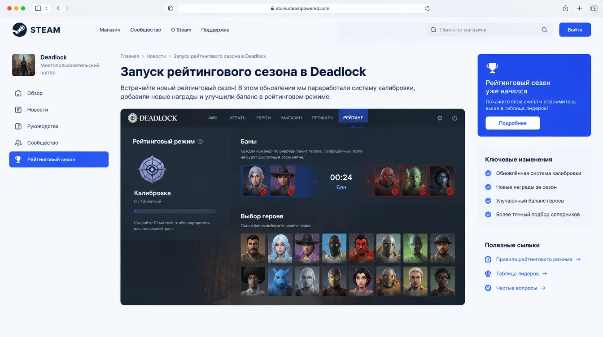
Task: Show Safari tab overview icon
Action: [594, 9]
